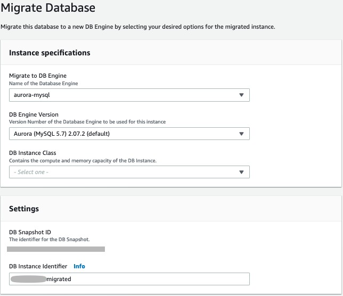Viewport: 343px width, 296px height.
Task: Open the Info link for DB Instance Identifier
Action: tap(79, 266)
